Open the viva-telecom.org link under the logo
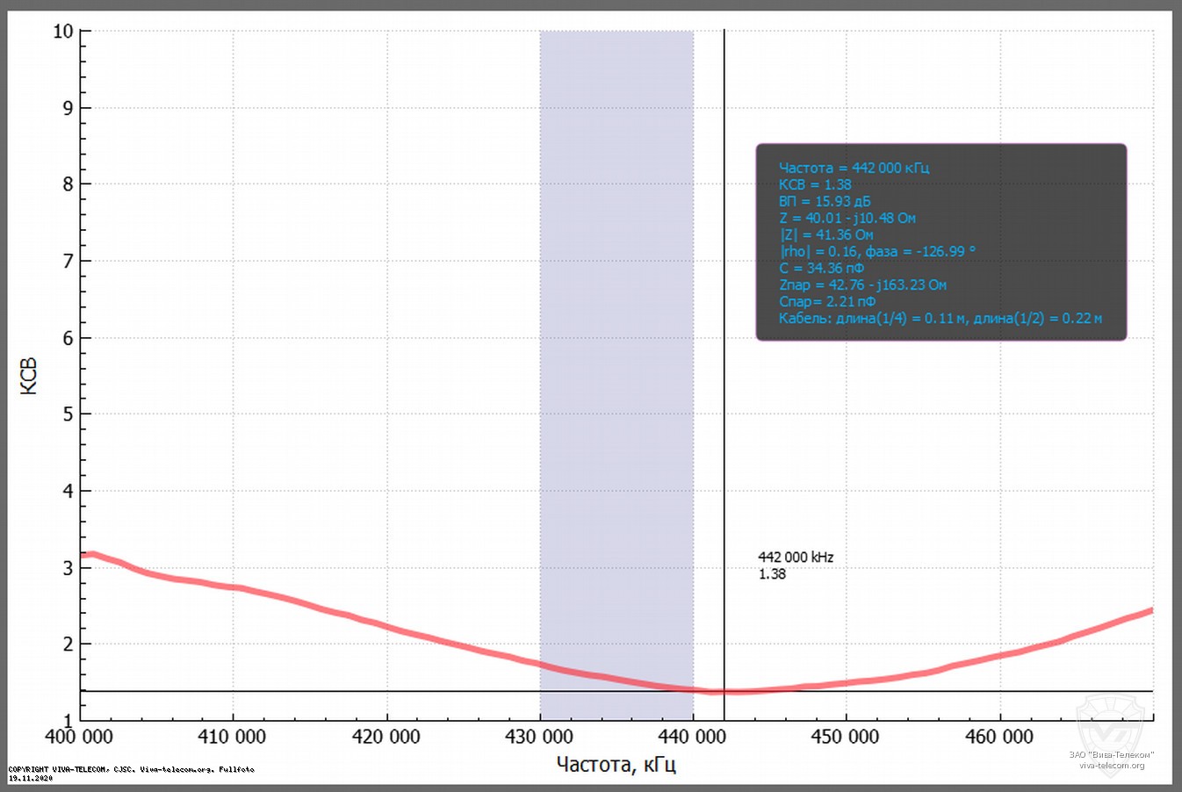 point(1112,766)
